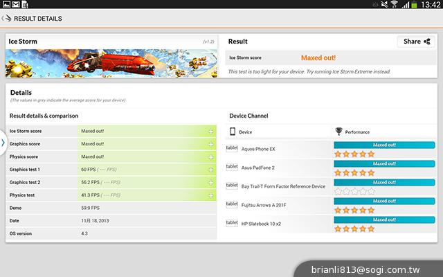Click Aquos Phone EX star rating

coord(354,154)
